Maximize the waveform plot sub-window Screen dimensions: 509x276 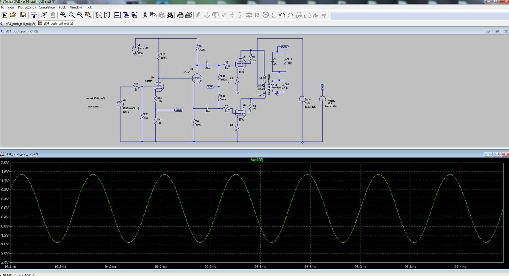click(x=497, y=154)
